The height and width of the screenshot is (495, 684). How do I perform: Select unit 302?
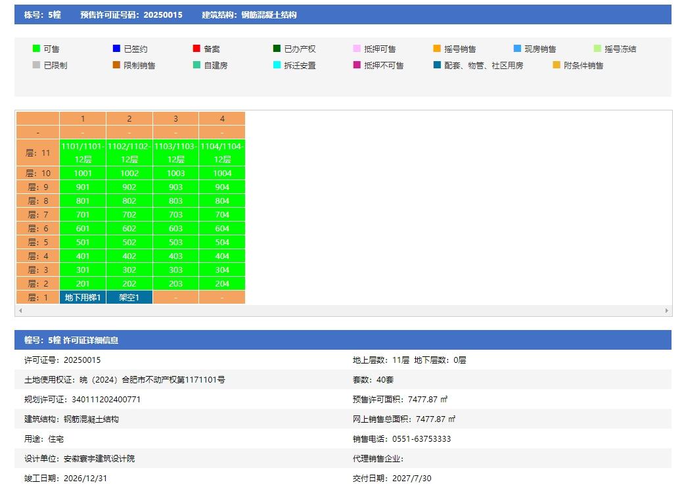click(x=129, y=270)
